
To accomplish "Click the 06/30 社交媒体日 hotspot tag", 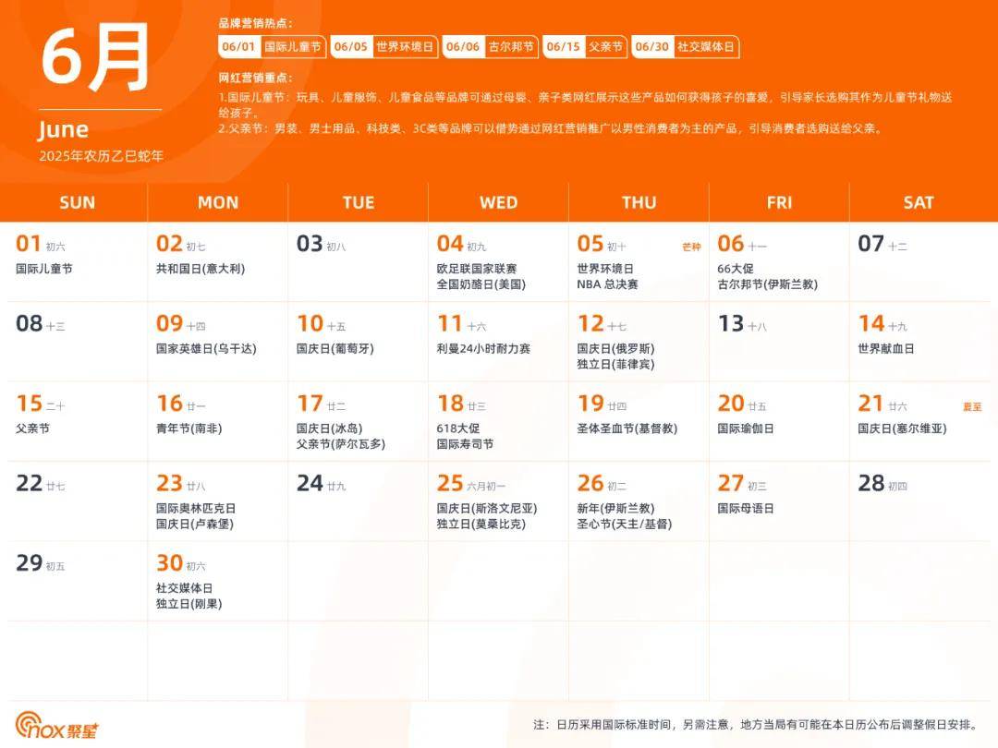I will click(686, 47).
